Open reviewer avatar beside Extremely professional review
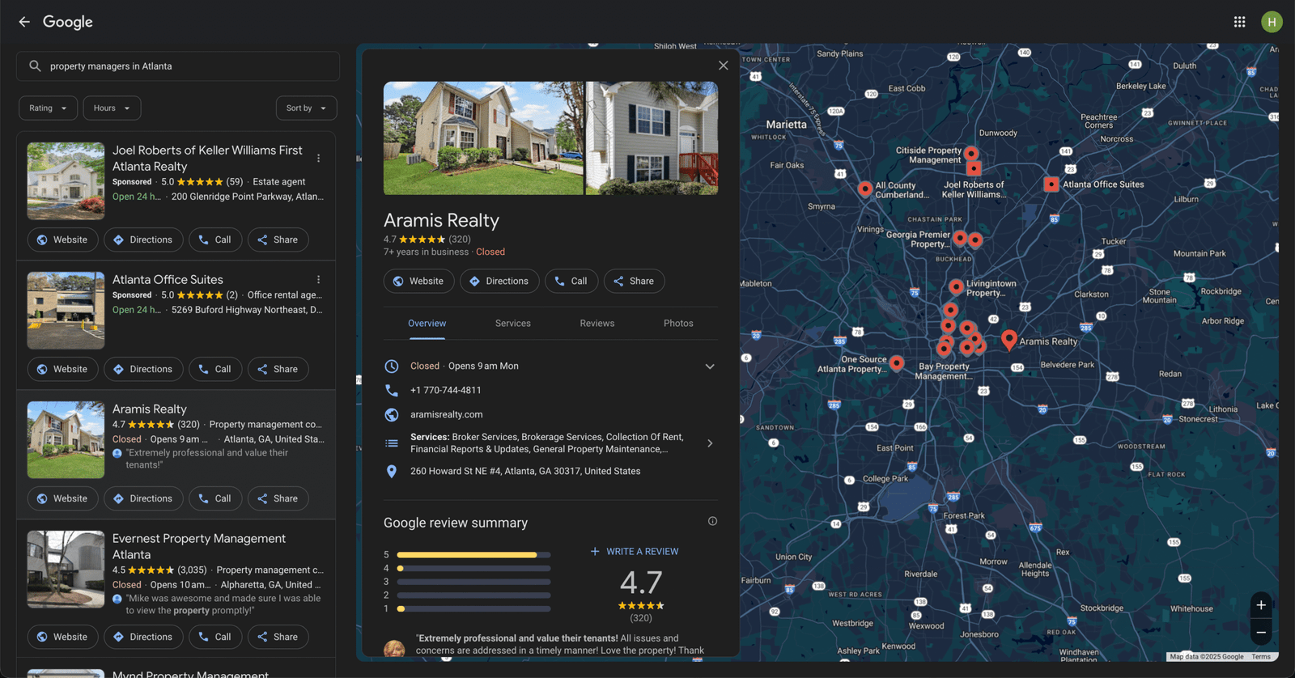This screenshot has width=1295, height=678. (394, 648)
